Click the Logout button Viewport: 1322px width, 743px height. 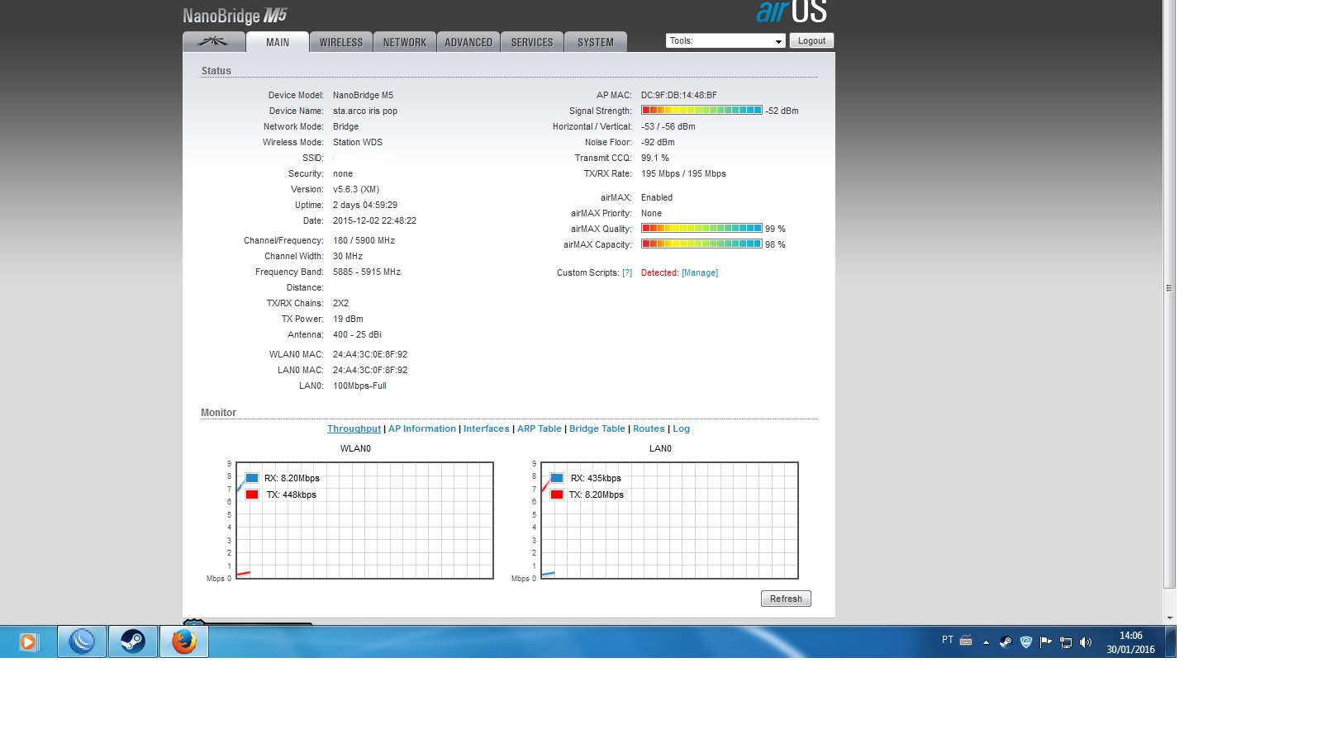pyautogui.click(x=811, y=40)
